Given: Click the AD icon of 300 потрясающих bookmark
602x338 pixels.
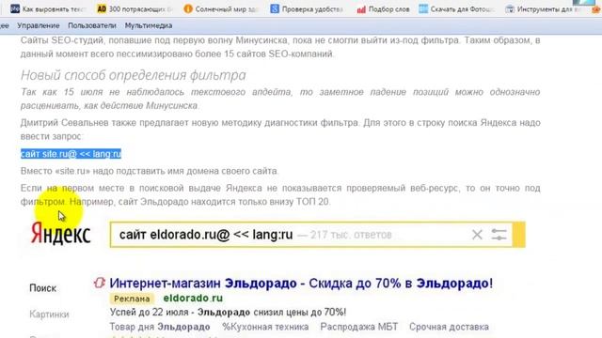Looking at the screenshot, I should [102, 8].
